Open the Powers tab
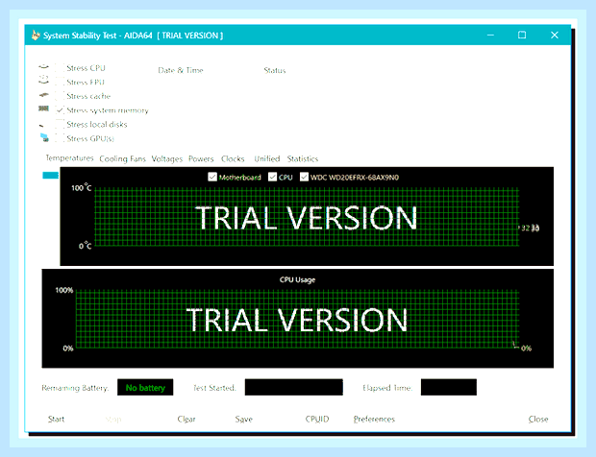The image size is (596, 457). coord(201,158)
